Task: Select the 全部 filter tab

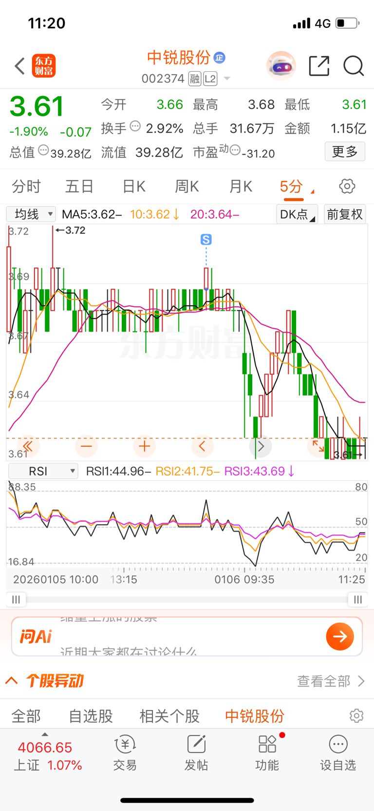Action: (26, 716)
